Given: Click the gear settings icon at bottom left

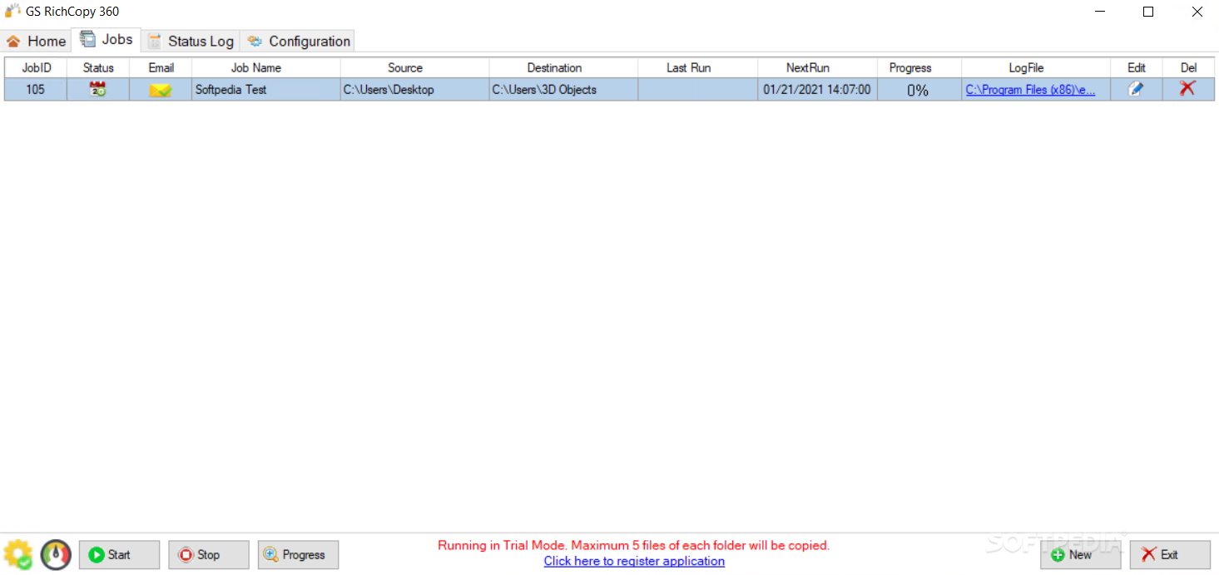Looking at the screenshot, I should [x=18, y=554].
